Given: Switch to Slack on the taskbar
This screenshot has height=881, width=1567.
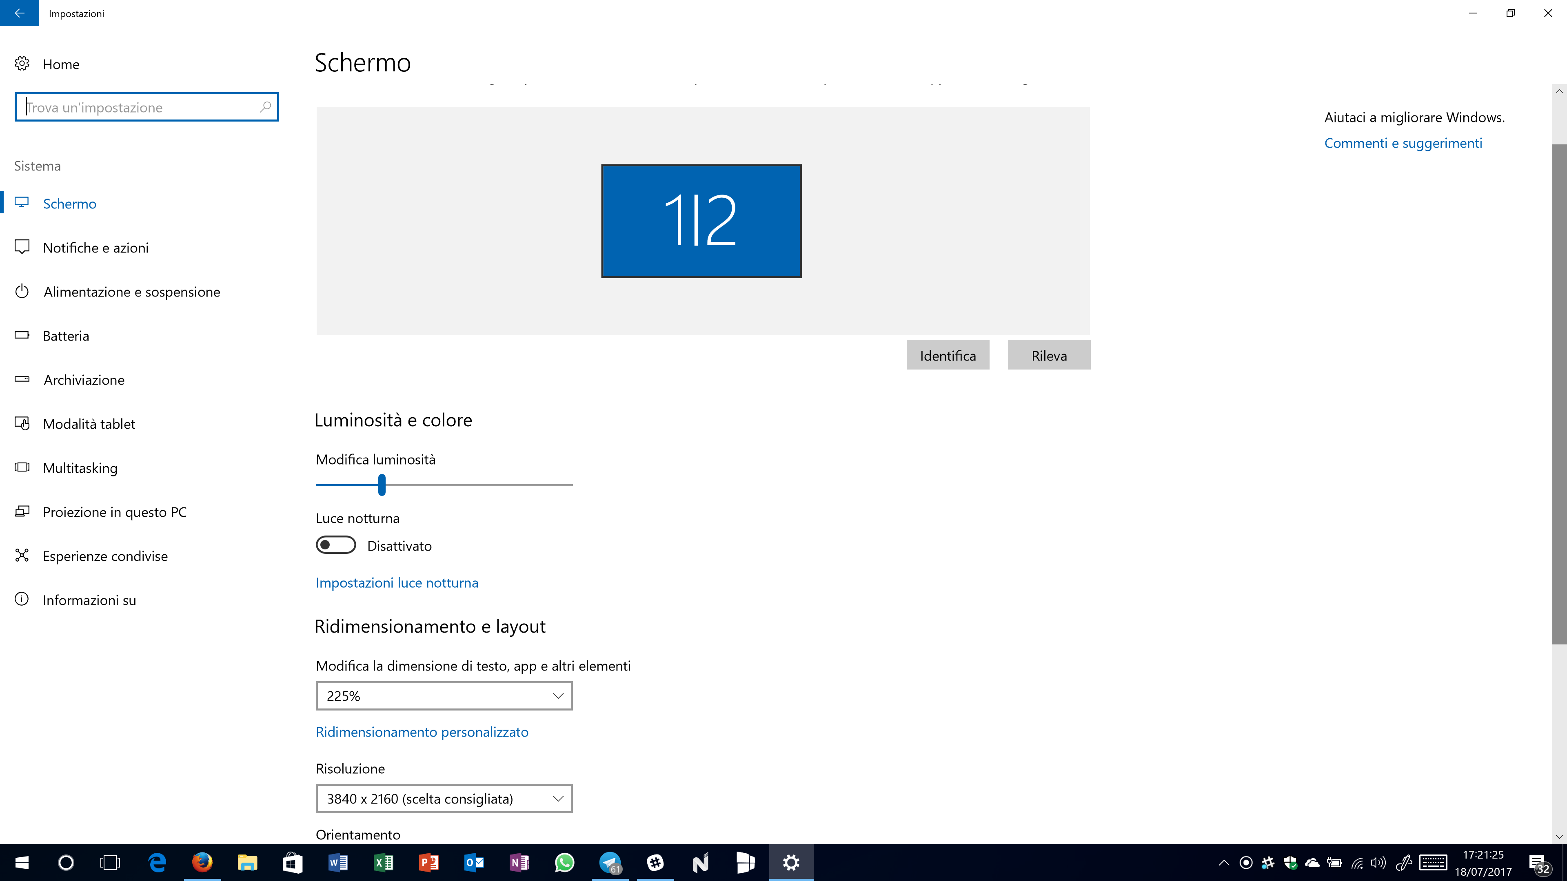Looking at the screenshot, I should click(x=655, y=862).
